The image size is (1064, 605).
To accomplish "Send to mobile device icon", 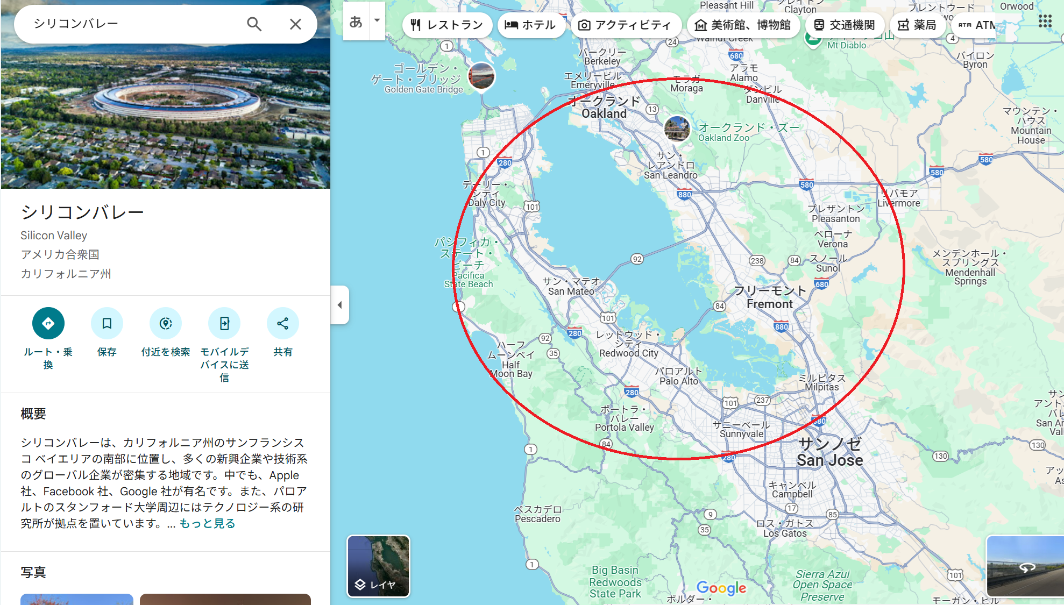I will 224,323.
